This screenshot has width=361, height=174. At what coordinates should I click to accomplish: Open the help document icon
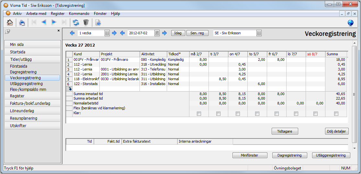click(98, 22)
